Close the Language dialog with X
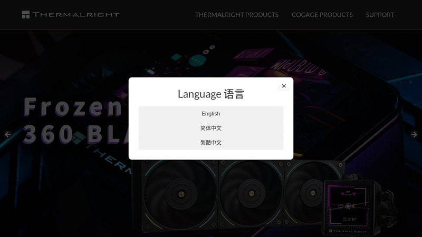This screenshot has width=422, height=237. pos(284,86)
